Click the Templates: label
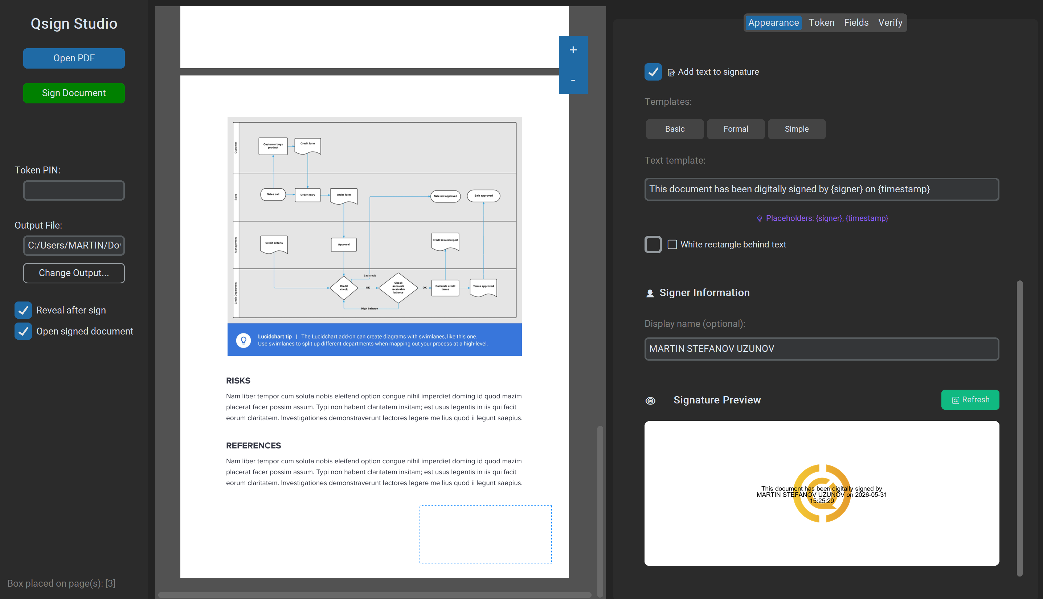The image size is (1043, 599). click(x=668, y=102)
